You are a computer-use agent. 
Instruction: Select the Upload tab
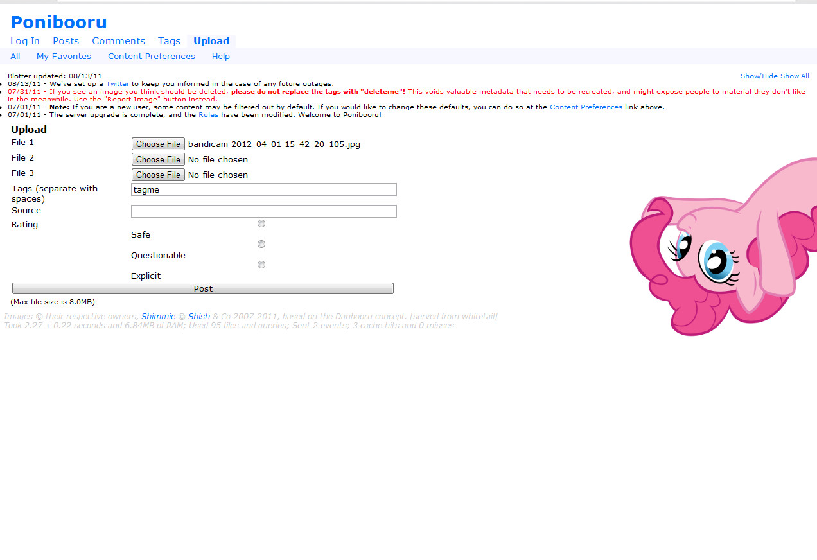(x=211, y=41)
